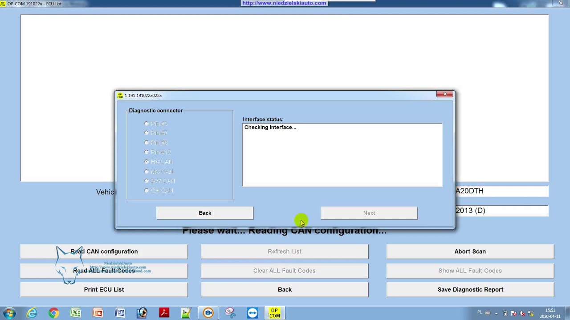Image resolution: width=570 pixels, height=320 pixels.
Task: Close the interface status dialog
Action: coord(445,94)
